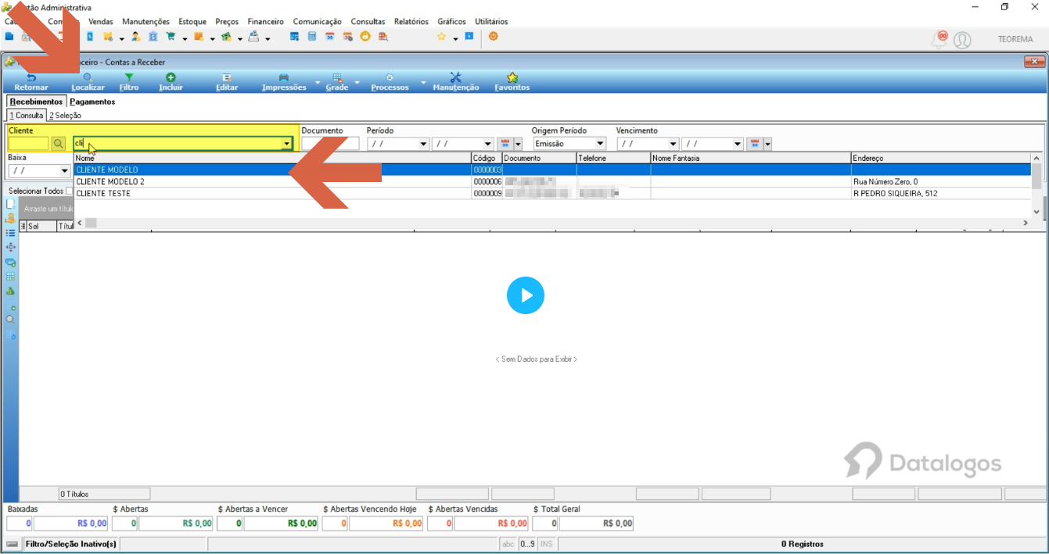Play the video with center play button
The image size is (1049, 554).
[x=525, y=295]
